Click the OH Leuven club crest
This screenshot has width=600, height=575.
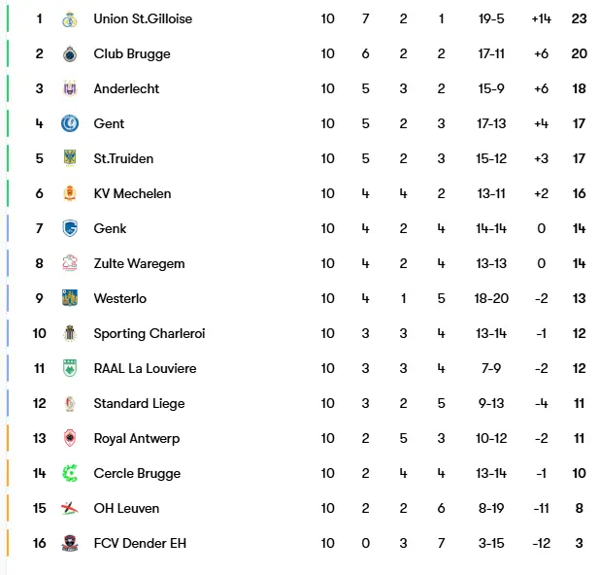tap(69, 509)
